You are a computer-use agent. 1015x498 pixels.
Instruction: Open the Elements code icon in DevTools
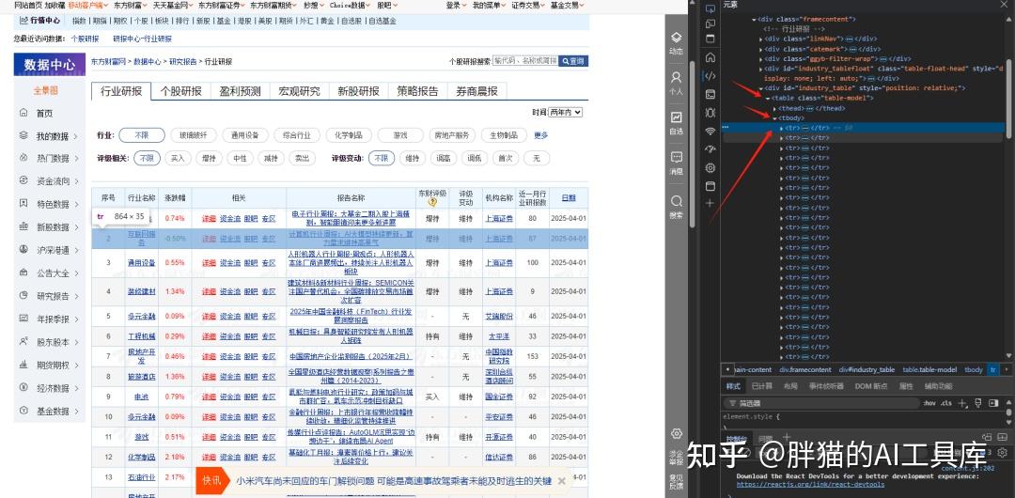click(x=710, y=76)
